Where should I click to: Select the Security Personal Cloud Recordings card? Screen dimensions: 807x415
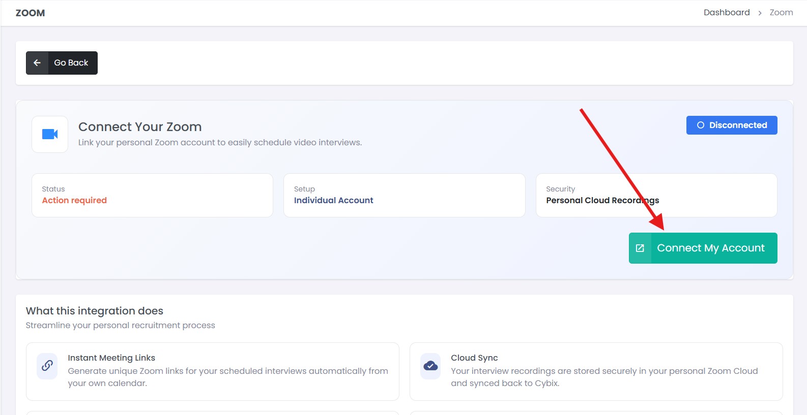click(656, 196)
